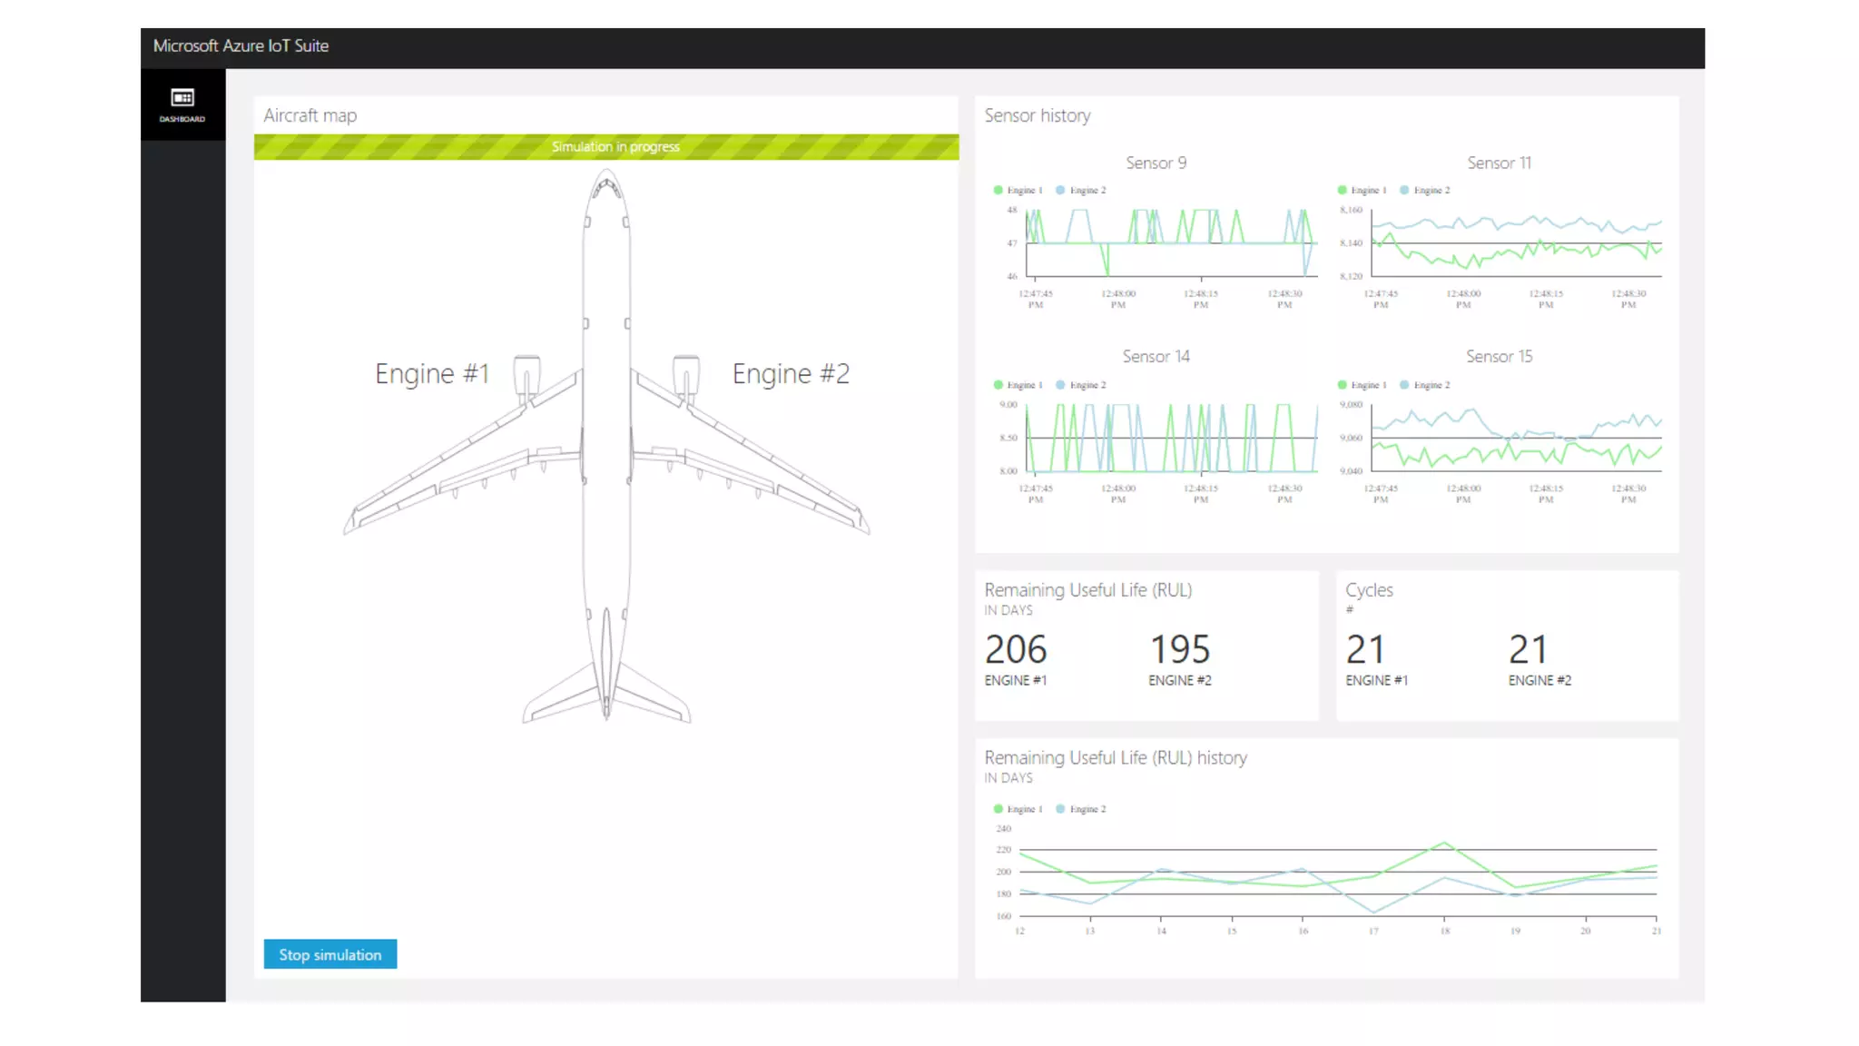Toggle Engine 2 legend in Sensor 11 chart
Viewport: 1859px width, 1046px height.
coord(1426,191)
